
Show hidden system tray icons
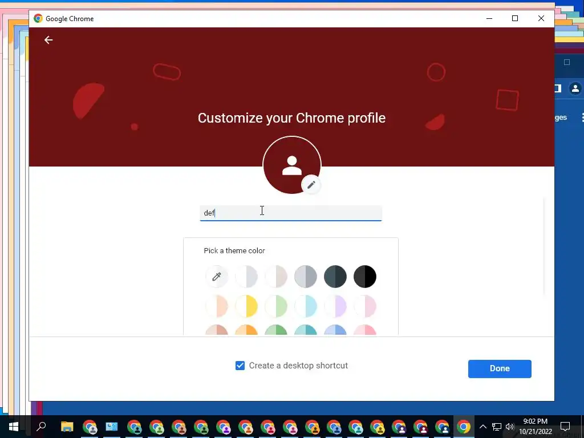[482, 427]
